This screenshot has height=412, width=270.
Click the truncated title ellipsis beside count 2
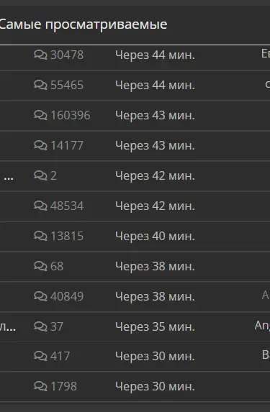(x=9, y=178)
